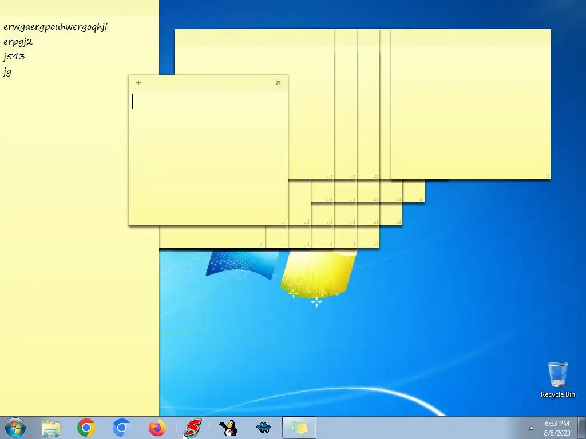This screenshot has height=439, width=586.
Task: Click the text line 'erpgj2'
Action: pyautogui.click(x=18, y=42)
